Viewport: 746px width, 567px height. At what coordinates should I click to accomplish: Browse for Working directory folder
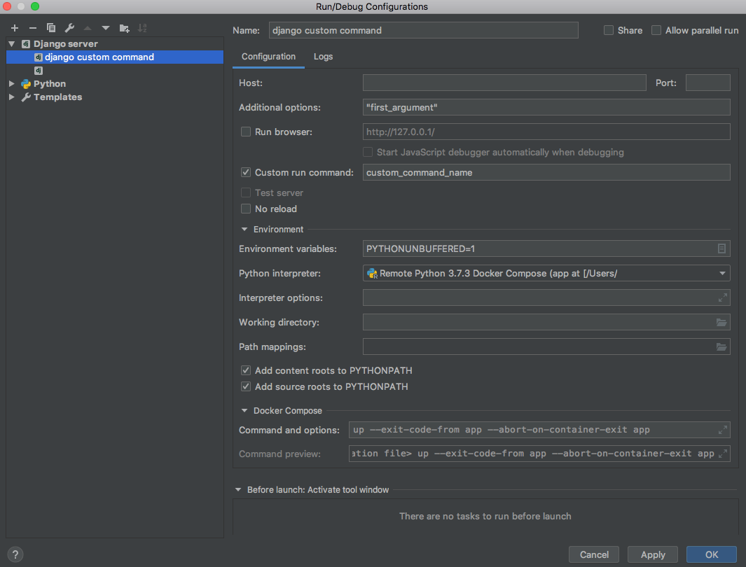click(721, 322)
